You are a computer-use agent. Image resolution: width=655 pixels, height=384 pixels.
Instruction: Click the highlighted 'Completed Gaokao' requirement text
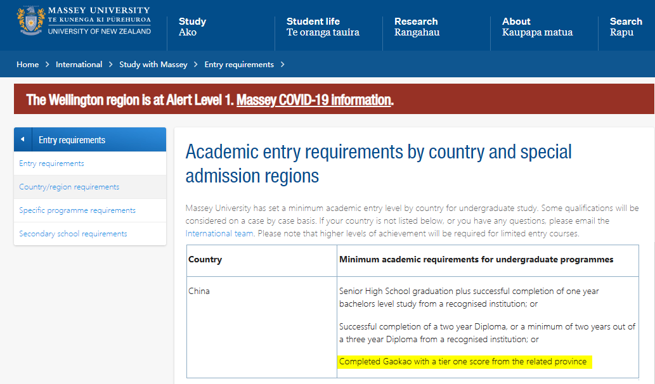pyautogui.click(x=463, y=361)
